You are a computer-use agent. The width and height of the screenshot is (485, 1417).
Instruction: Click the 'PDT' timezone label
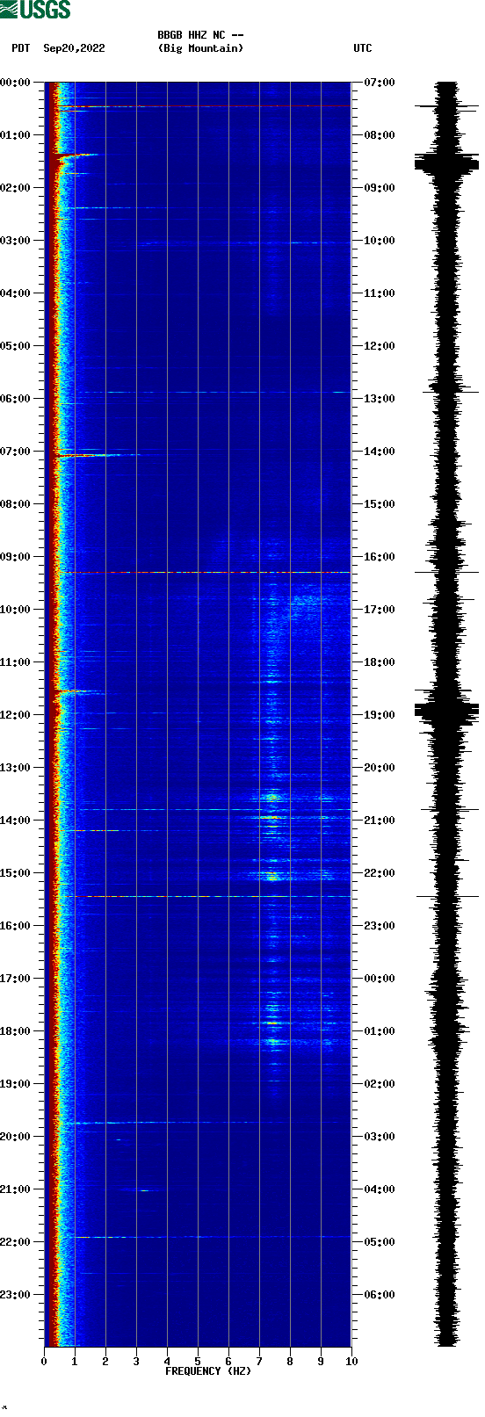click(21, 48)
